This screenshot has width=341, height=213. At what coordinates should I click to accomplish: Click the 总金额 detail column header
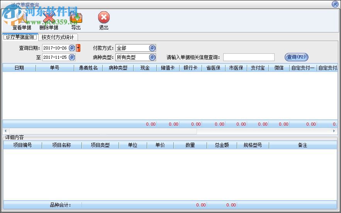click(x=222, y=145)
